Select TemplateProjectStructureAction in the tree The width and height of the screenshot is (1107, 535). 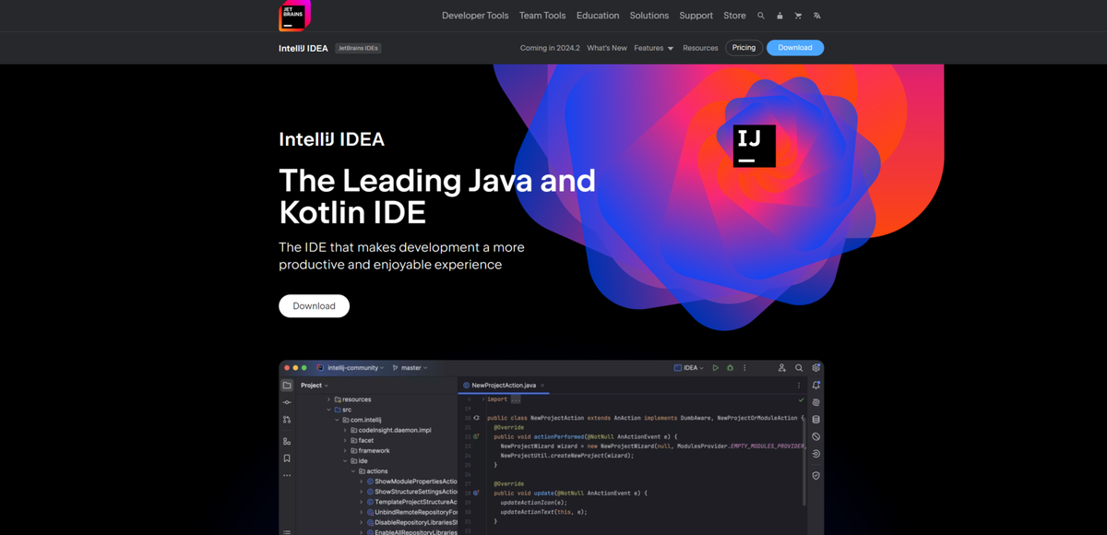pyautogui.click(x=411, y=502)
